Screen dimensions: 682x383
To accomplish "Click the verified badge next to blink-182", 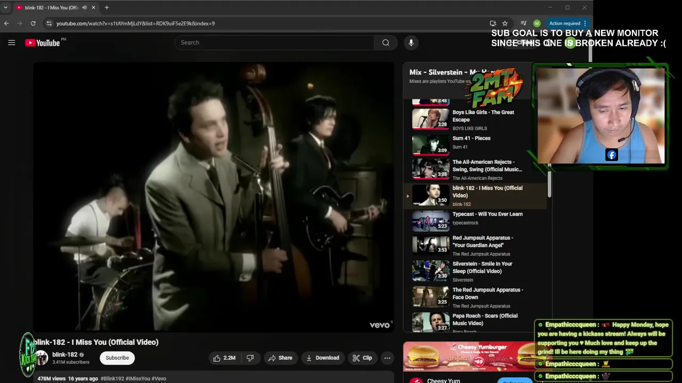I will point(82,355).
